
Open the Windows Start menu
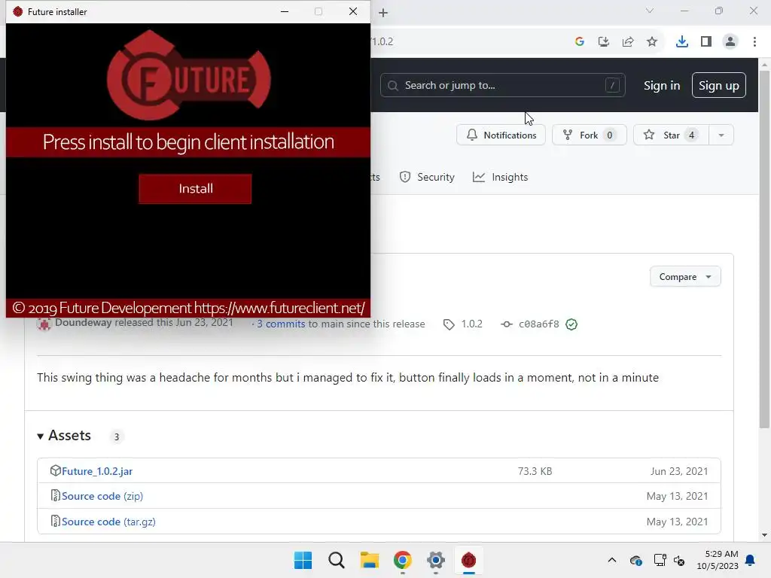point(303,560)
